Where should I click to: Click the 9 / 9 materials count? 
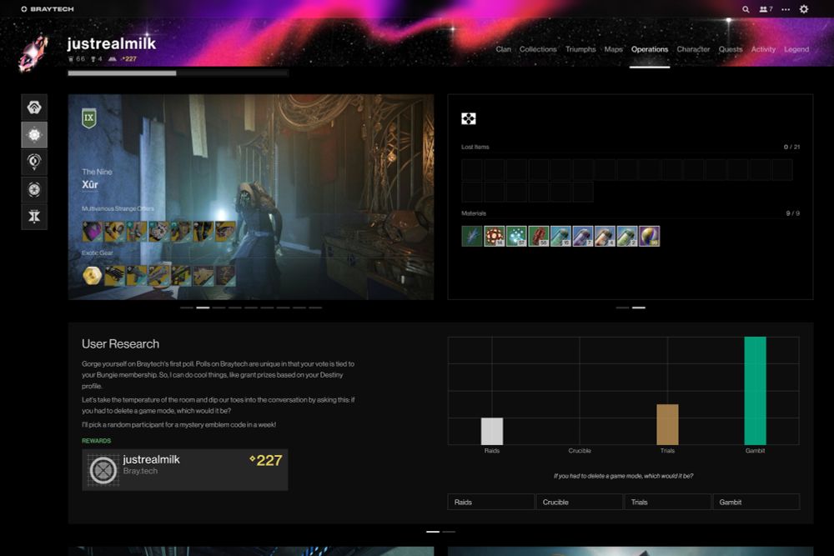(x=792, y=213)
